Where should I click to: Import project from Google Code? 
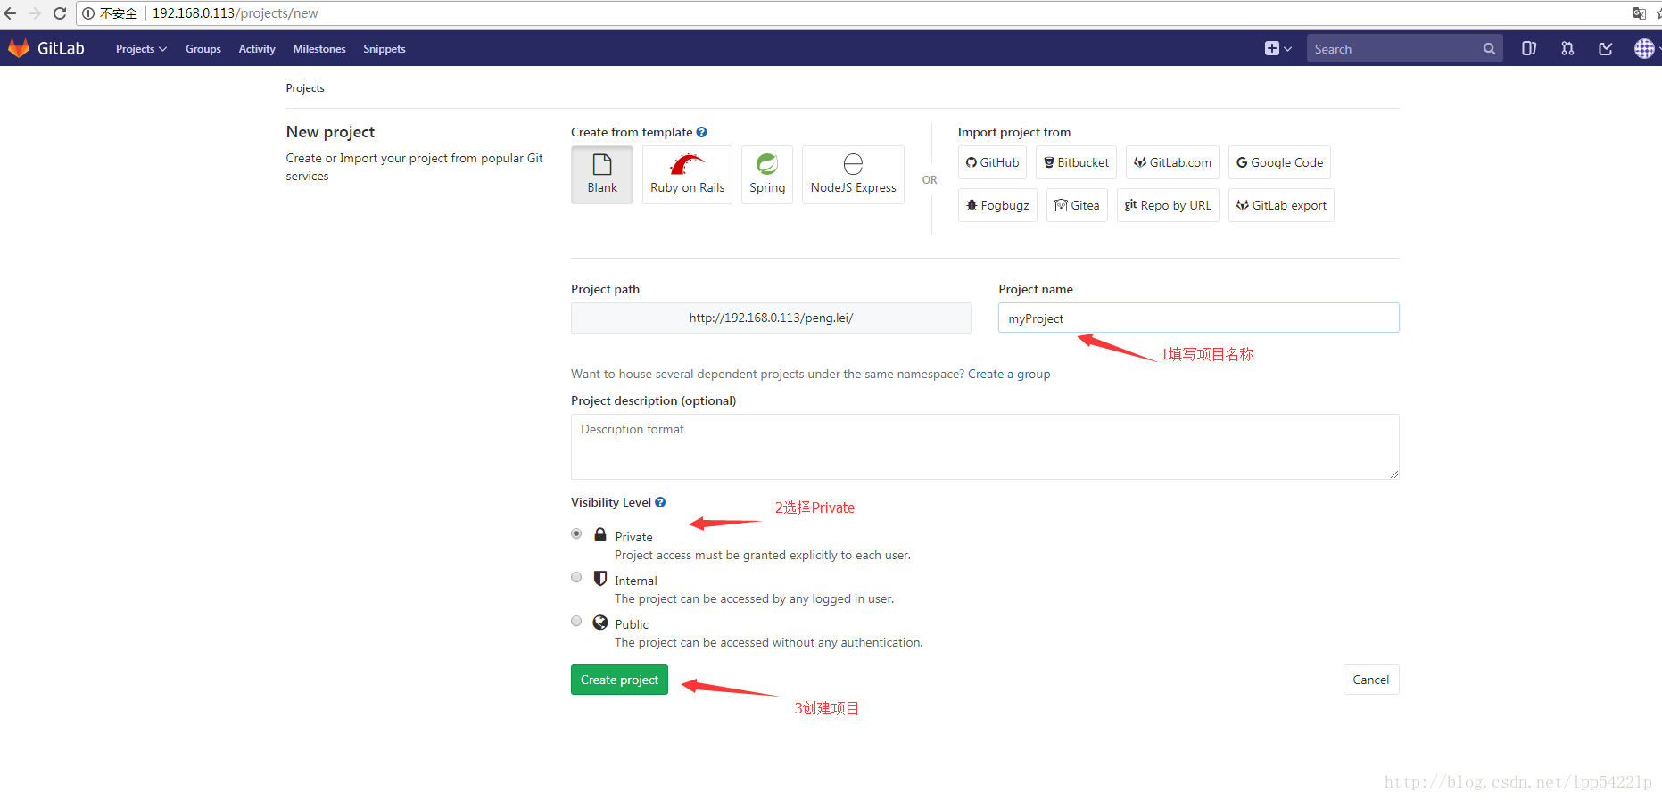pos(1279,162)
